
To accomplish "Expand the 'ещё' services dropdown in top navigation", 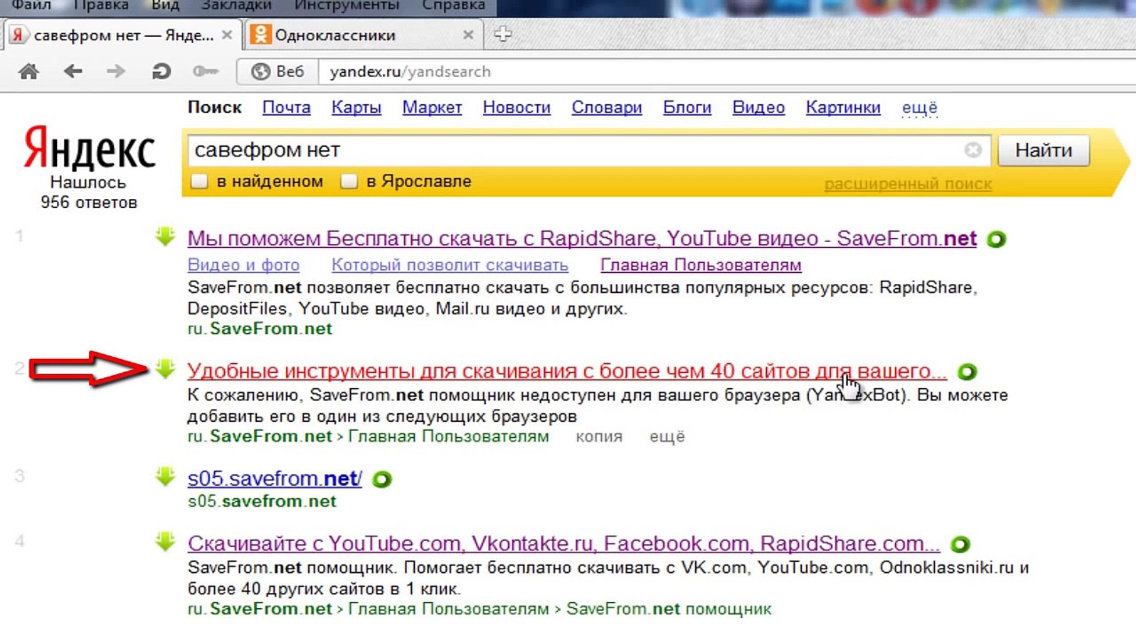I will (x=919, y=108).
